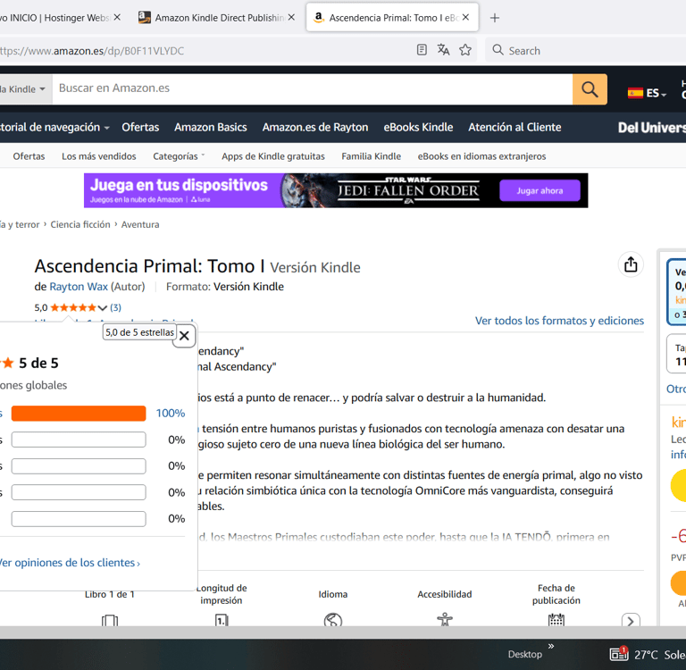Open Aventura breadcrumb

point(140,224)
